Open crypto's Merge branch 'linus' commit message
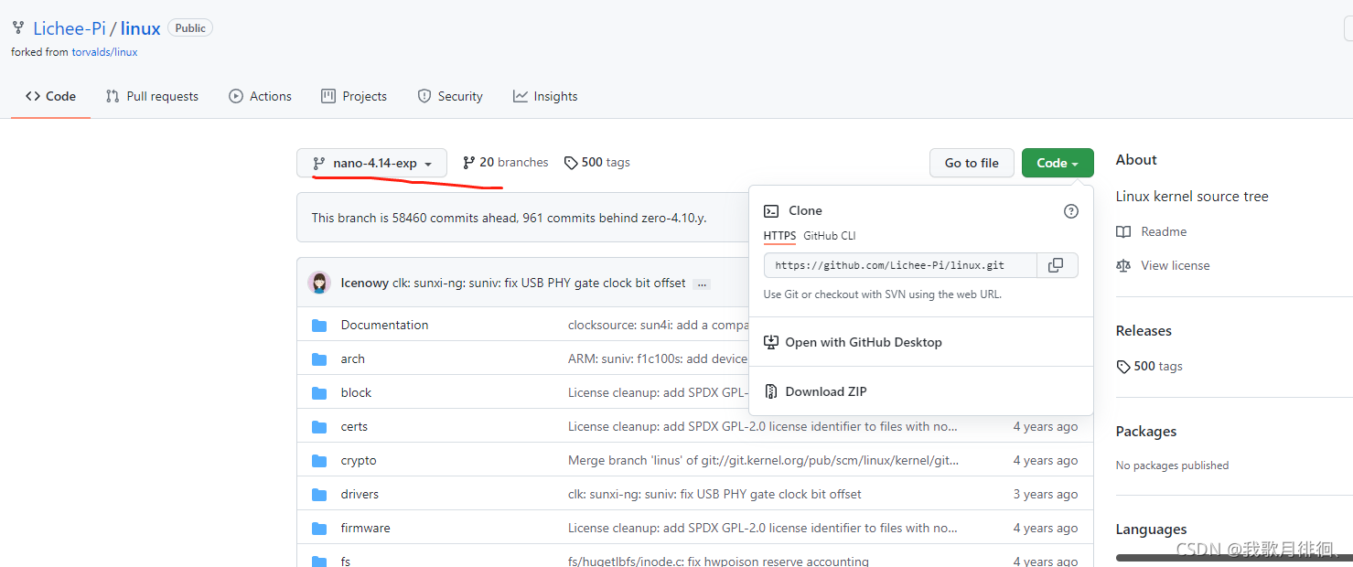1353x567 pixels. 764,460
